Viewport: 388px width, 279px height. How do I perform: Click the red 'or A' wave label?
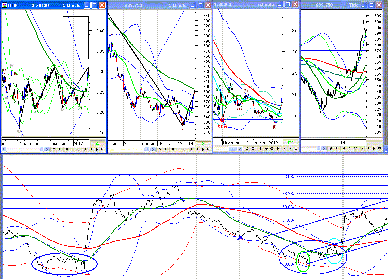click(x=222, y=126)
